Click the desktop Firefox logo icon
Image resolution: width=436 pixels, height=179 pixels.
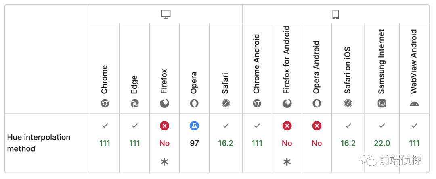point(164,104)
